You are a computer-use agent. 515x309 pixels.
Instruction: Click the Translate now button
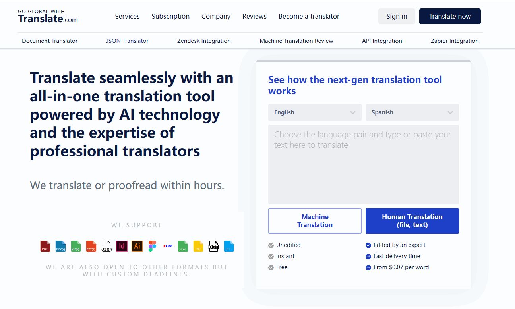coord(450,16)
